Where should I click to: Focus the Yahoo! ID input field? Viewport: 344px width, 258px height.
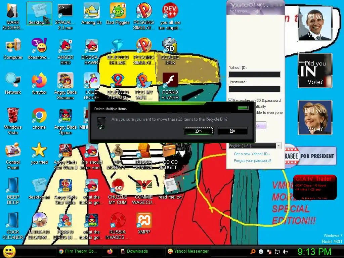pyautogui.click(x=254, y=74)
